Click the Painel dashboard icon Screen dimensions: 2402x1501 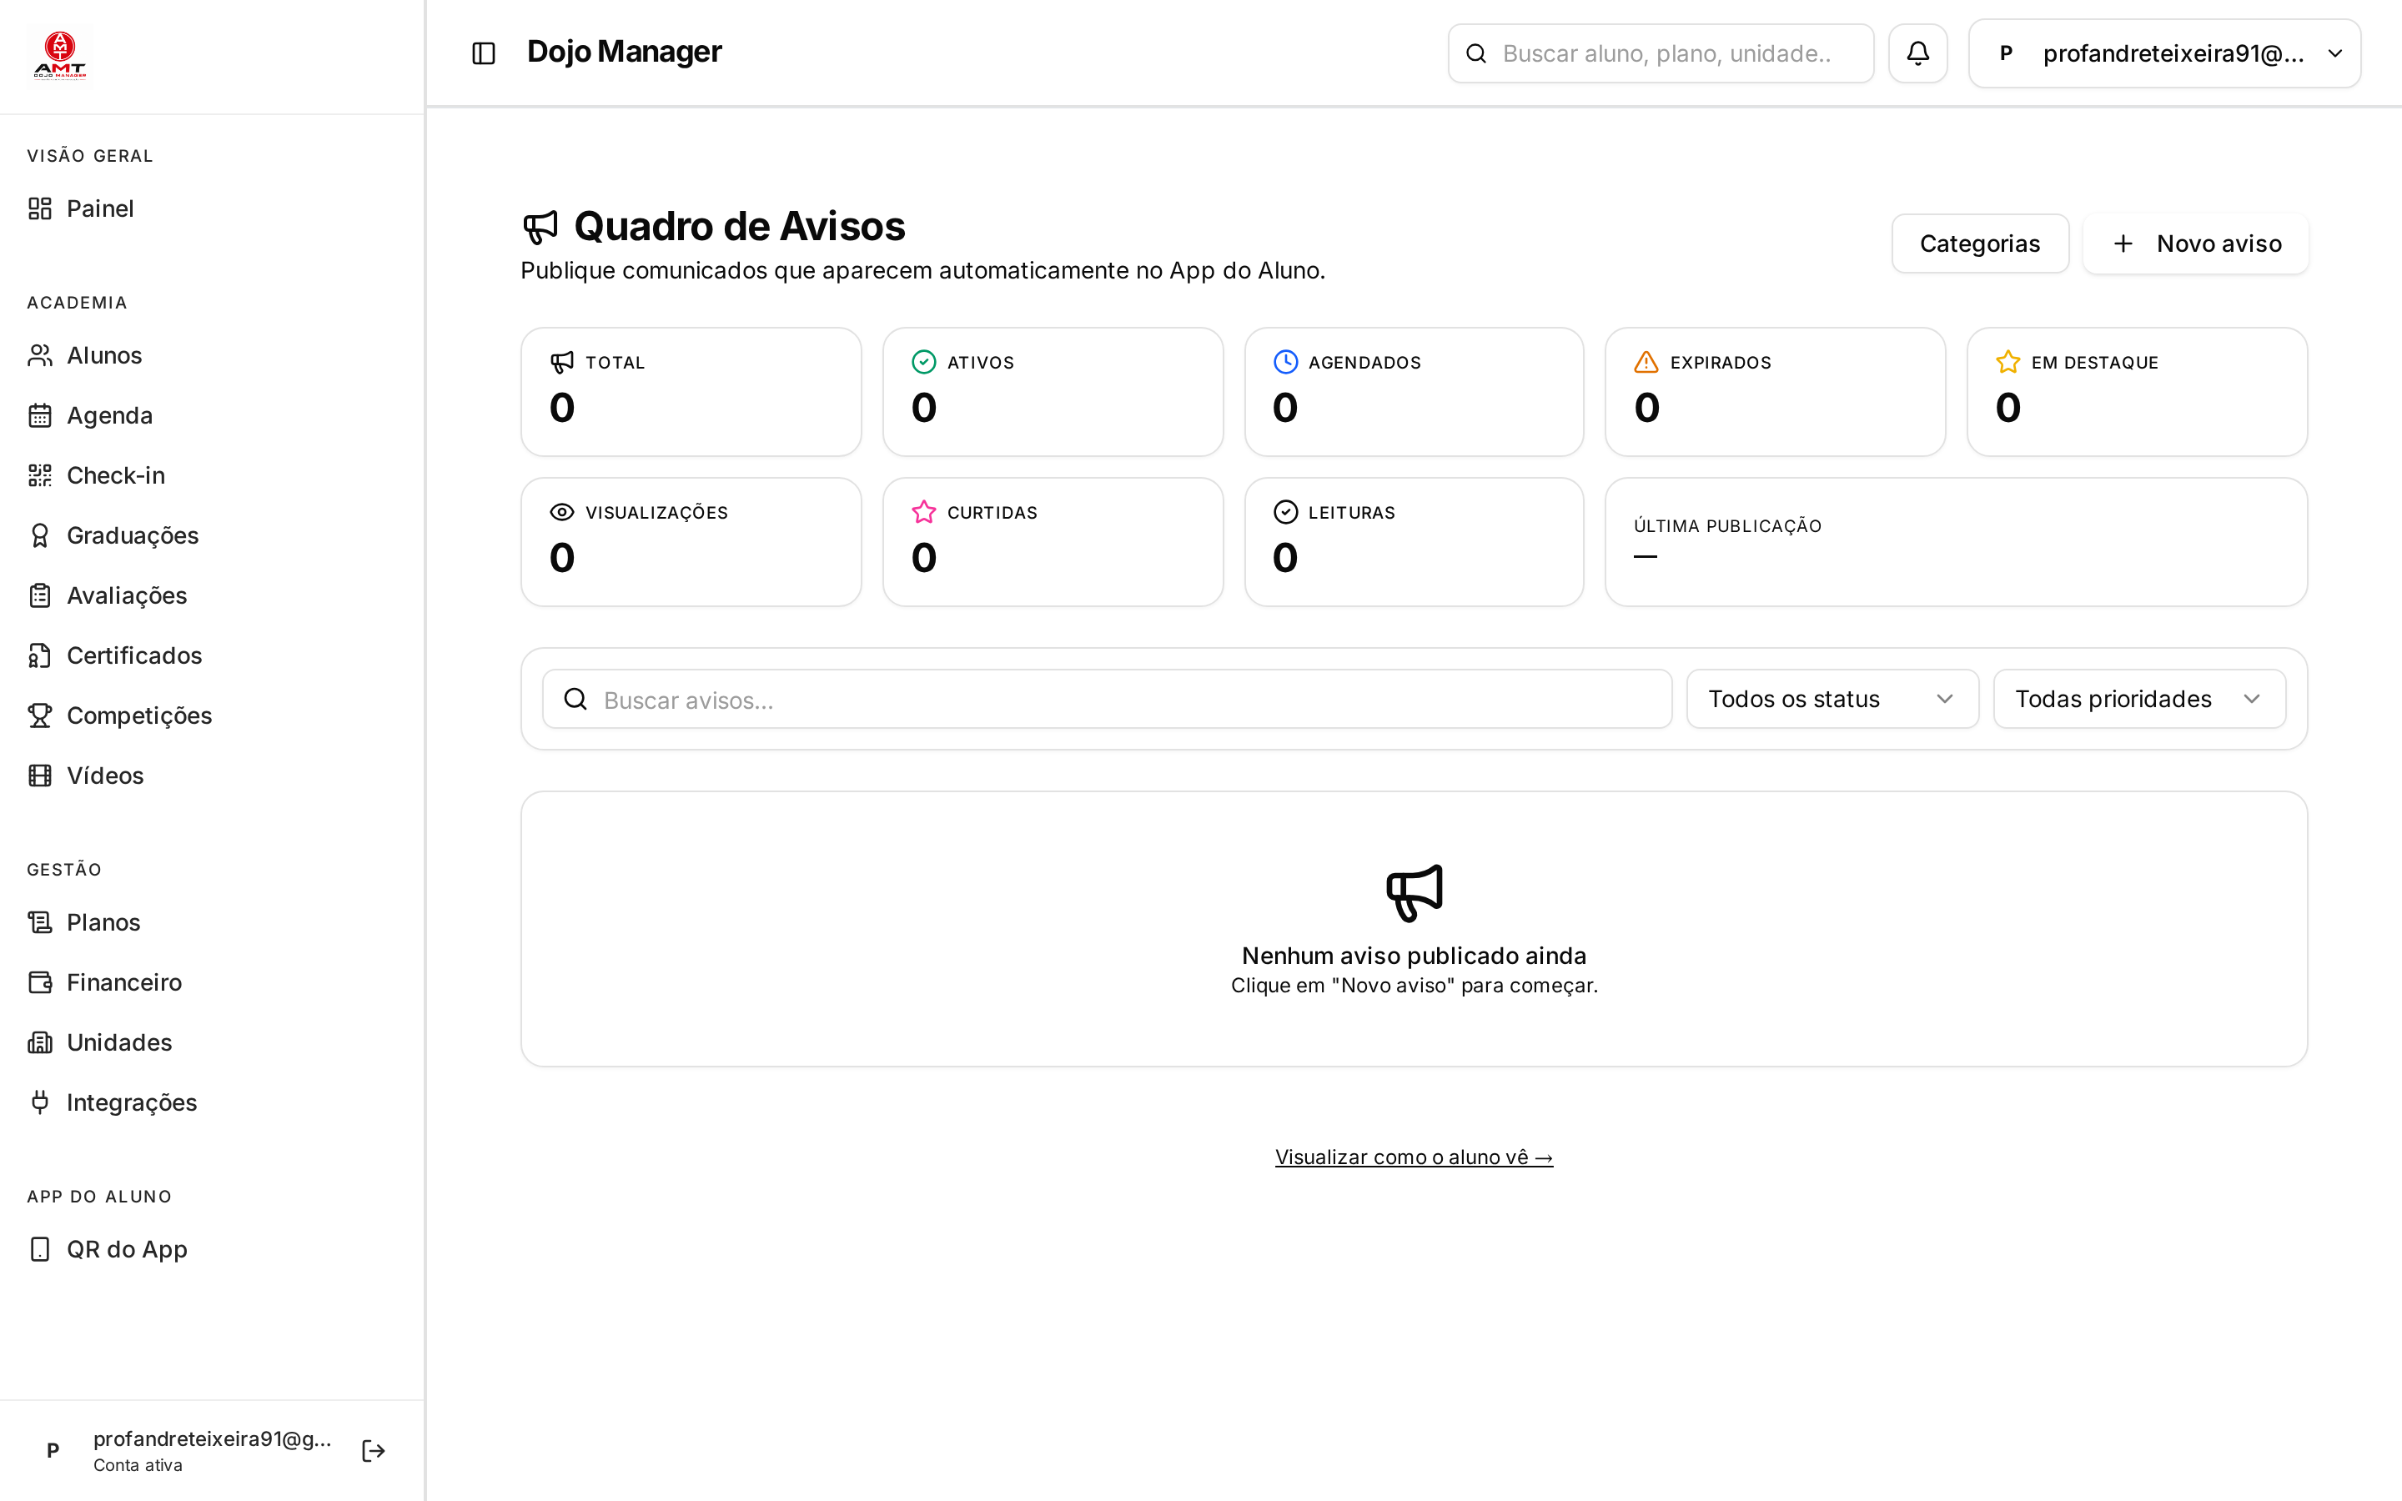(40, 208)
